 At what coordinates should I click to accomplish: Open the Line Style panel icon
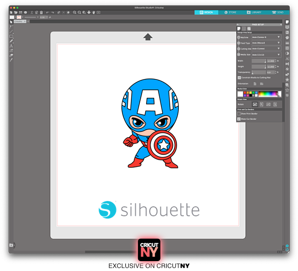point(287,43)
